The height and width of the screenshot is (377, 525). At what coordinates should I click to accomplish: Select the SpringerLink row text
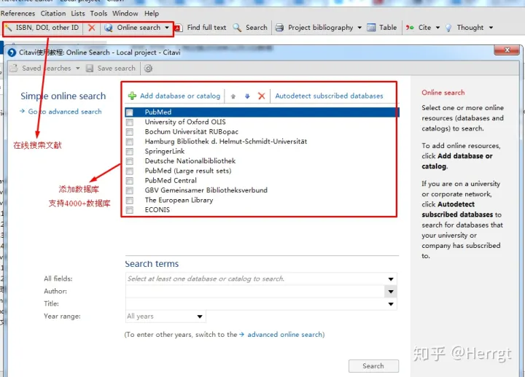coord(165,152)
